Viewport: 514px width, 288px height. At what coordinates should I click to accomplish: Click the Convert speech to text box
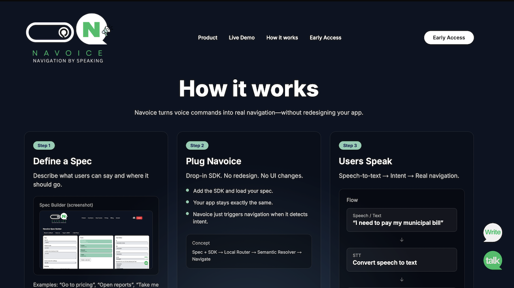coord(402,260)
